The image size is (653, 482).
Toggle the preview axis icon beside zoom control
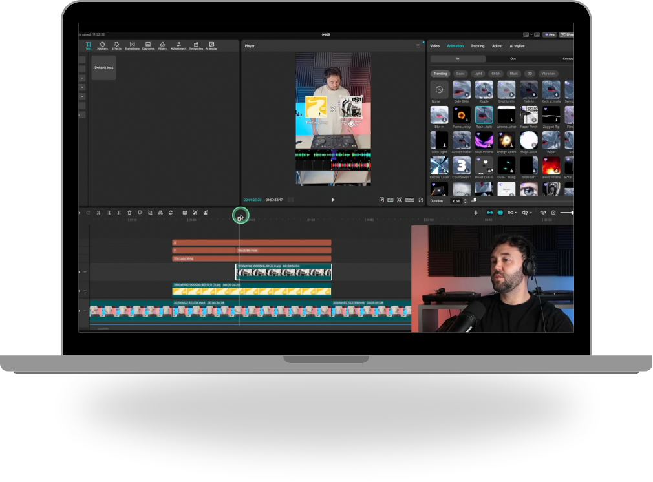pos(543,213)
